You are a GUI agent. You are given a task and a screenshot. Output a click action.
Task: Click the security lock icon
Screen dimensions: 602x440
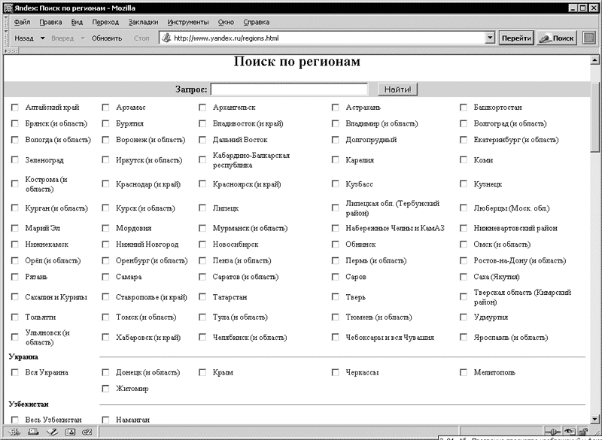pos(582,432)
